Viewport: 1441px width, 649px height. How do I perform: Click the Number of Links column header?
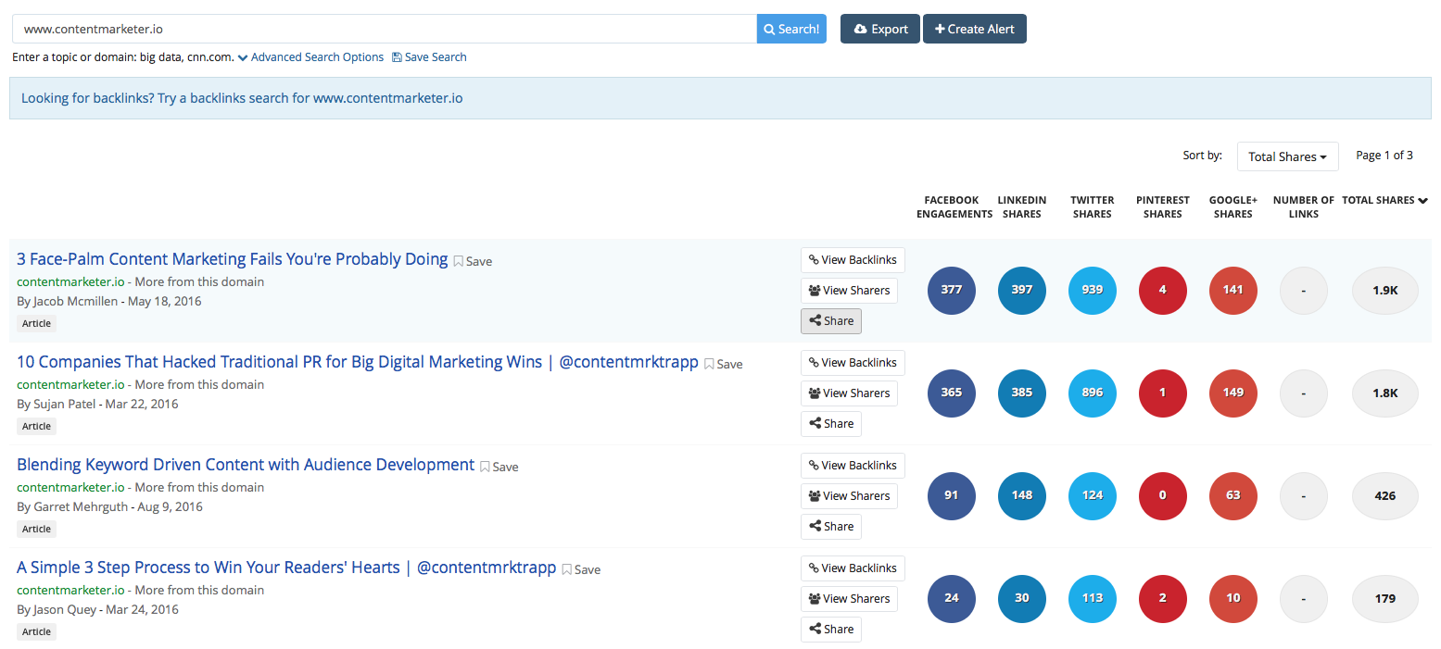pyautogui.click(x=1304, y=206)
